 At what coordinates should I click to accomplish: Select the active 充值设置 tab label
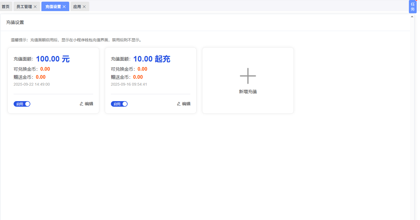click(x=53, y=7)
